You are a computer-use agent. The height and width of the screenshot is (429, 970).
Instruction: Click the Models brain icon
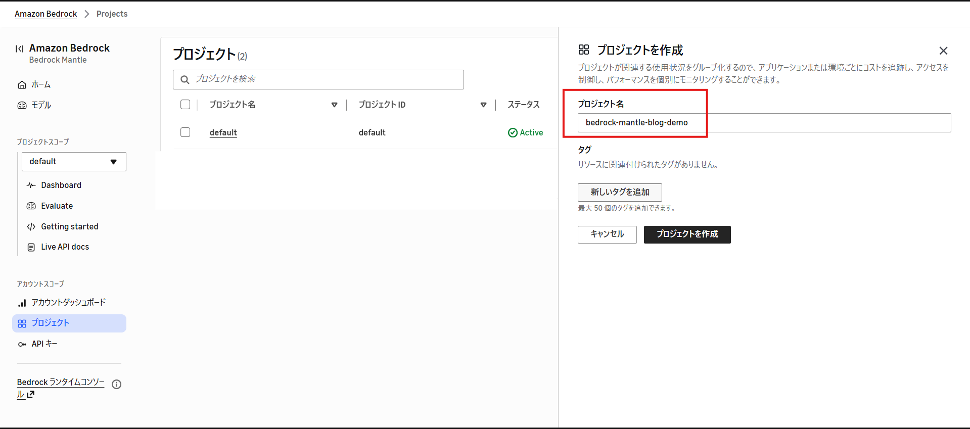(x=22, y=105)
